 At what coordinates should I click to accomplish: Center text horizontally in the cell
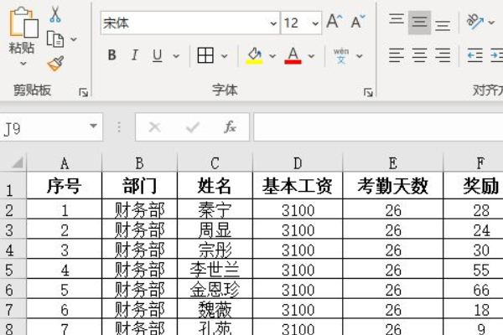point(419,55)
